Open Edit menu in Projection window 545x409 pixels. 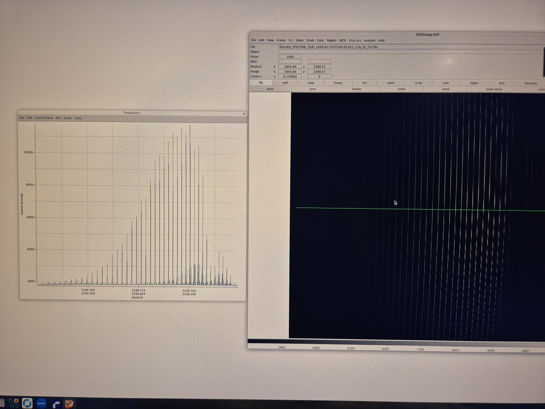click(x=29, y=118)
